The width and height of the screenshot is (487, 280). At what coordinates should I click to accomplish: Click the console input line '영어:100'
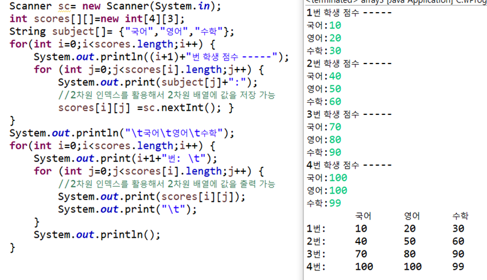pos(327,190)
